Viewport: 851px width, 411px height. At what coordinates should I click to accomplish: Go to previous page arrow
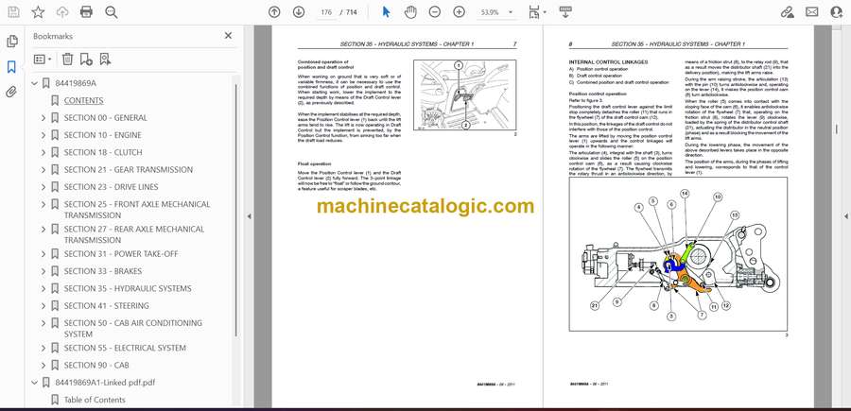pyautogui.click(x=274, y=12)
